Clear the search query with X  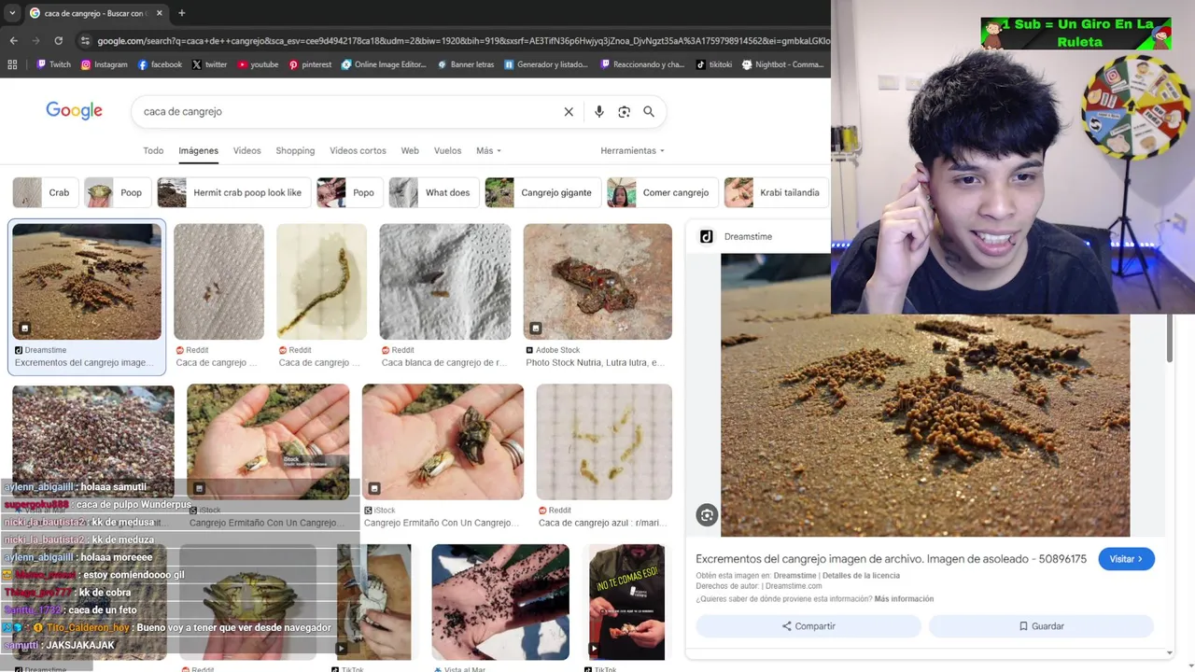(x=569, y=111)
